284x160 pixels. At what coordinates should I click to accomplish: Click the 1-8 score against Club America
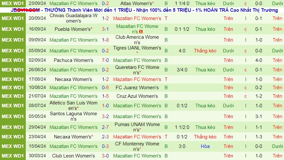[x=105, y=40]
